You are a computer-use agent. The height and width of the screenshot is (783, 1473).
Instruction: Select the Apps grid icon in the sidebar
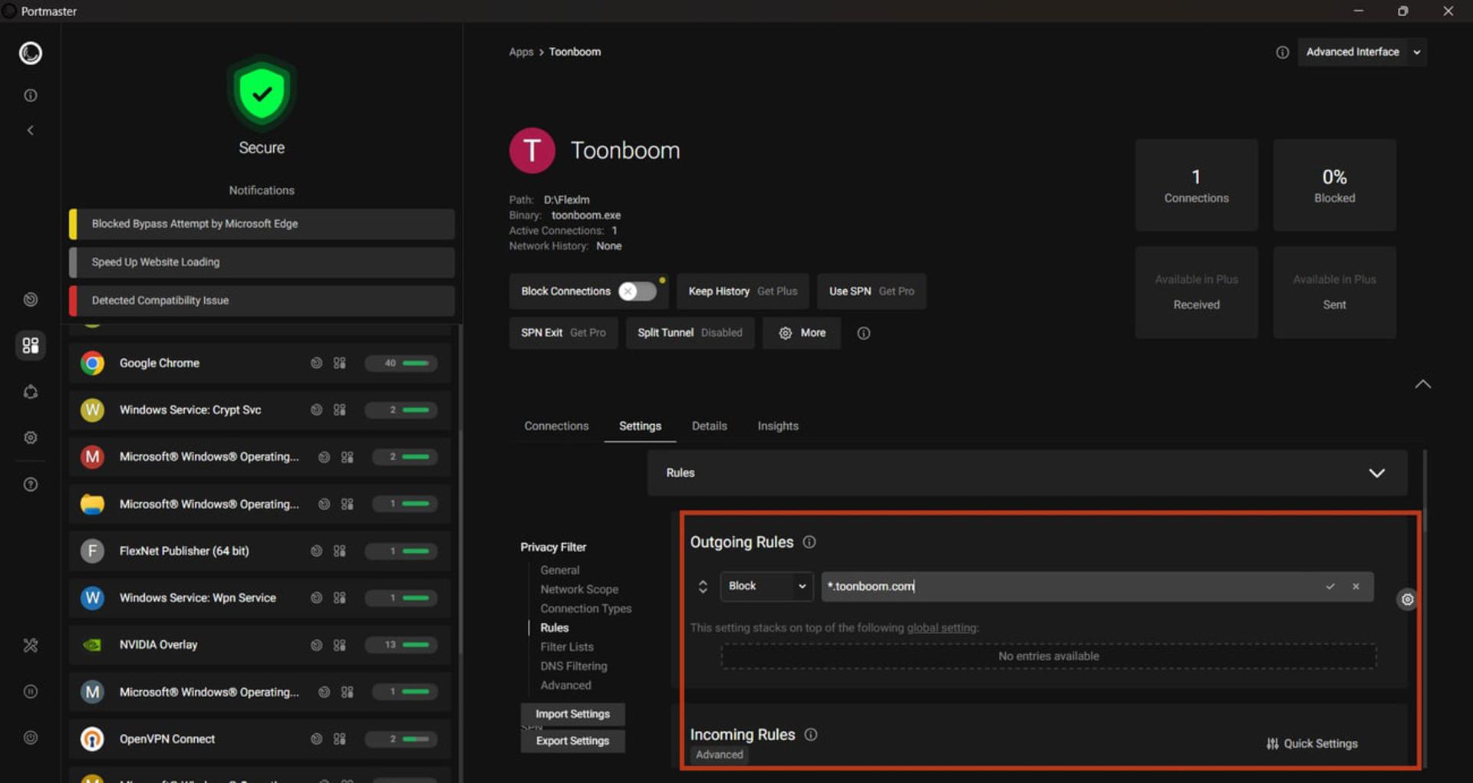[x=31, y=345]
